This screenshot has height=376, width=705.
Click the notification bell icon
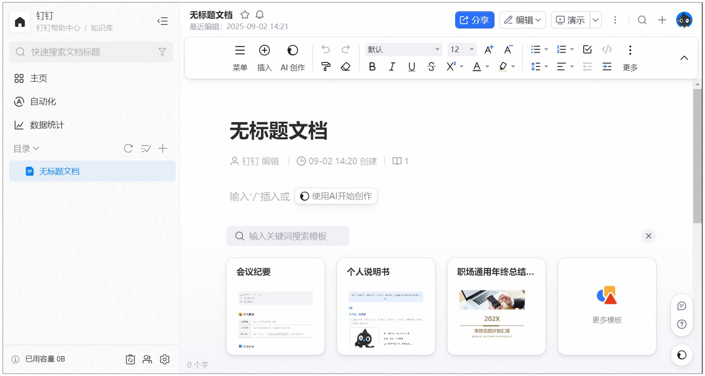[x=260, y=15]
